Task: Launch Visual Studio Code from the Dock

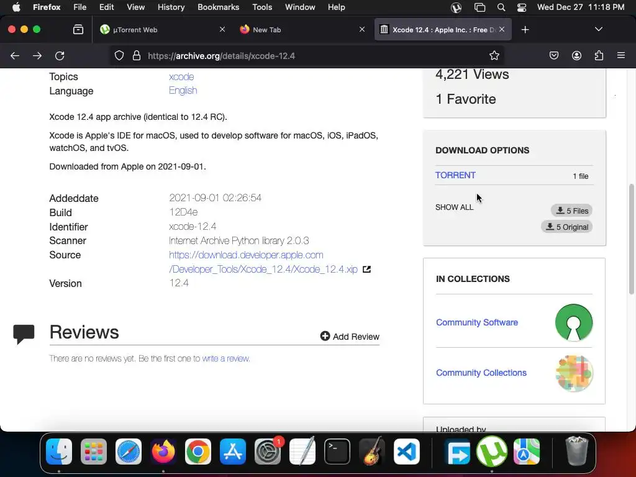Action: [406, 452]
